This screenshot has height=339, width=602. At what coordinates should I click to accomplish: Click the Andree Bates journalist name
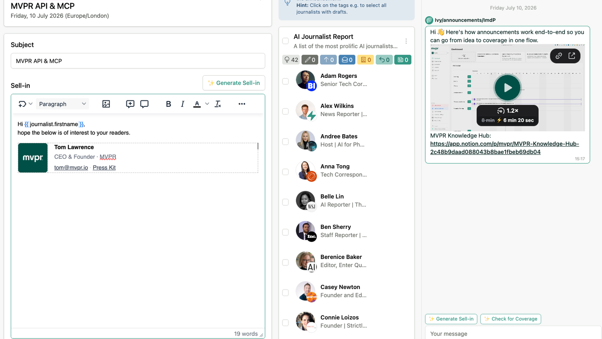tap(339, 136)
